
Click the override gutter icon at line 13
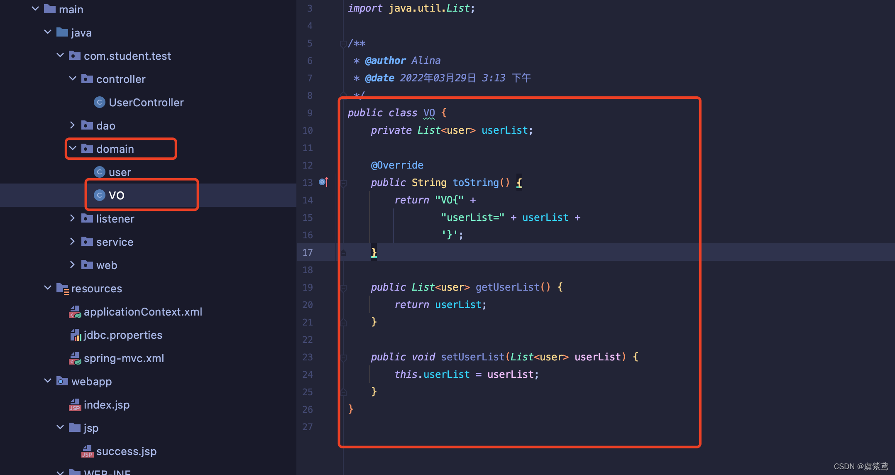323,182
